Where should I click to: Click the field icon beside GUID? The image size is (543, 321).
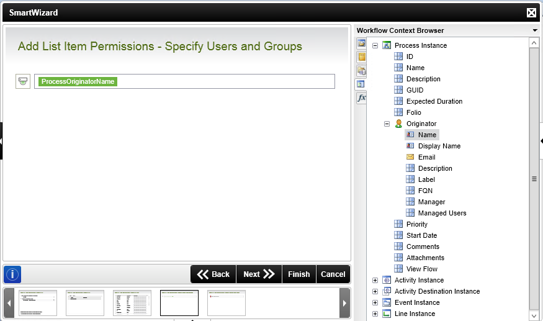pos(398,90)
